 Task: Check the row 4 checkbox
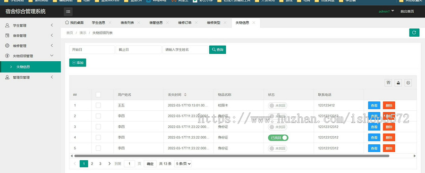tap(98, 137)
